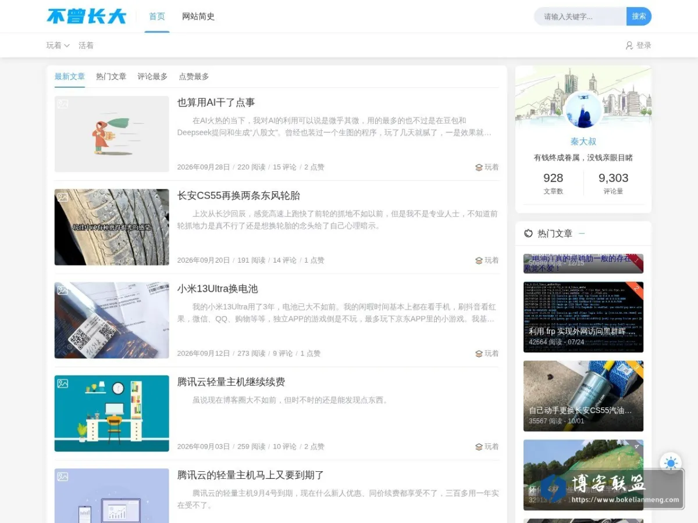Click image icon on 腾讯云轻量主机继续续费 thumbnail
Screen dimensions: 698x523
(63, 384)
